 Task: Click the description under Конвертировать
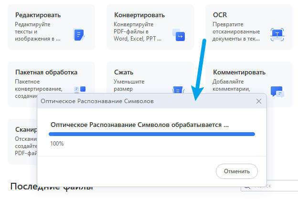(138, 31)
